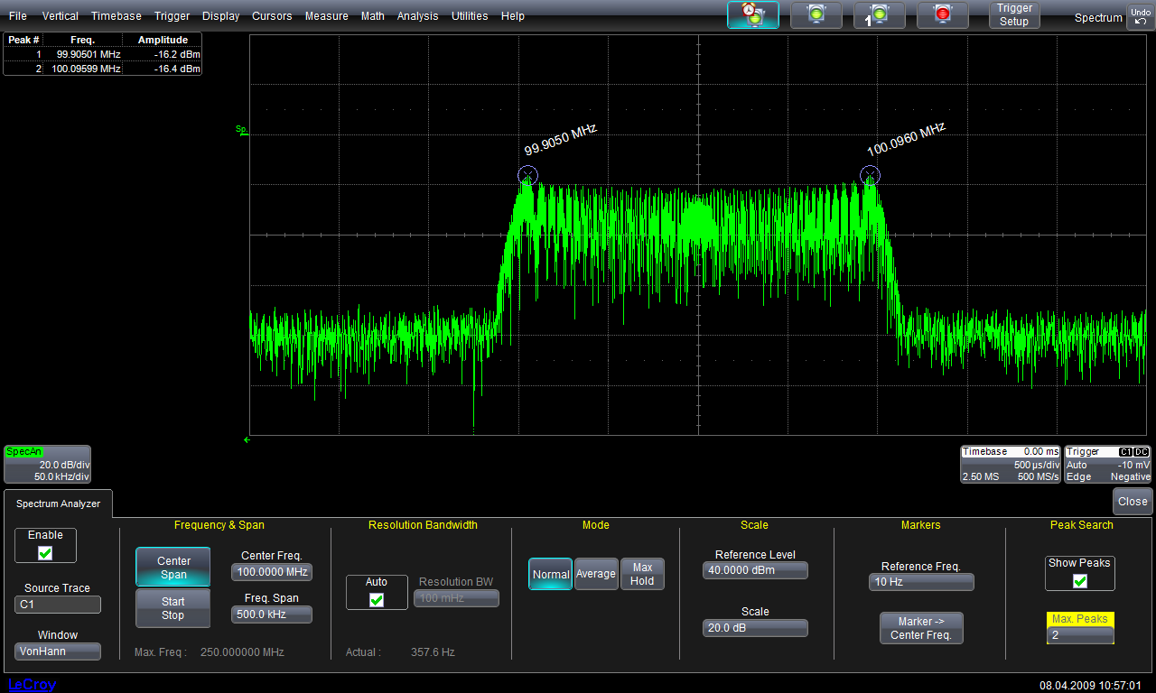Switch to Start Stop frequency mode
This screenshot has width=1156, height=693.
172,608
